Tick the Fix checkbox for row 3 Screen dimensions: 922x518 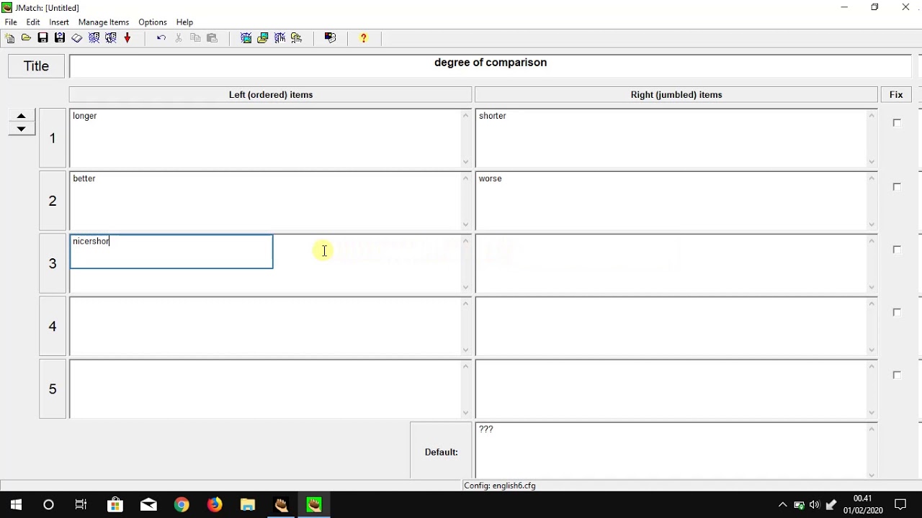897,249
